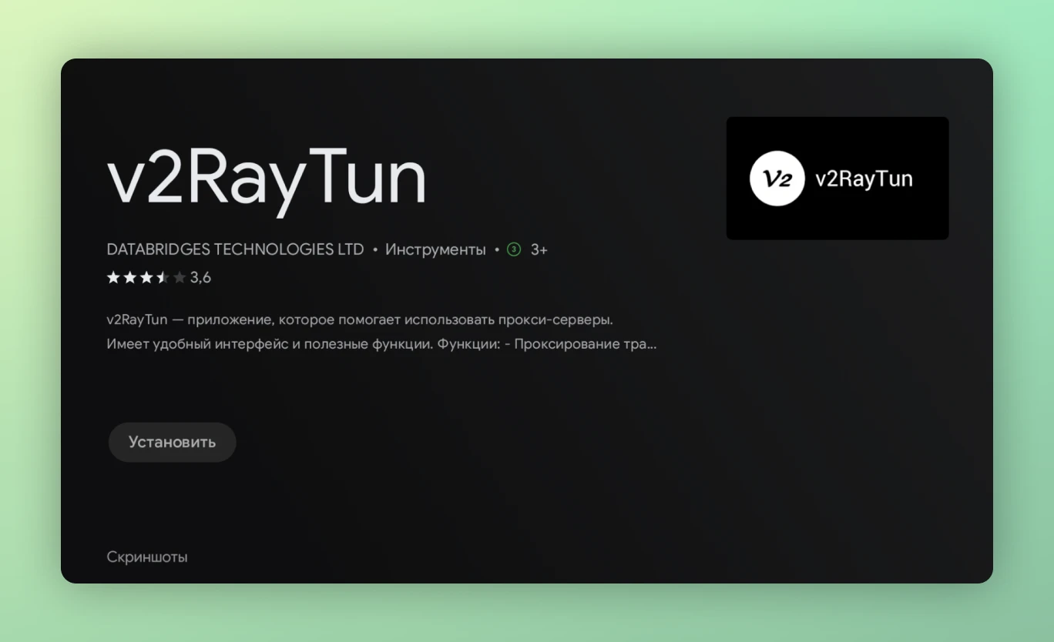Screen dimensions: 1054x642
Task: Click the dot separator before Инструменты
Action: pyautogui.click(x=374, y=249)
